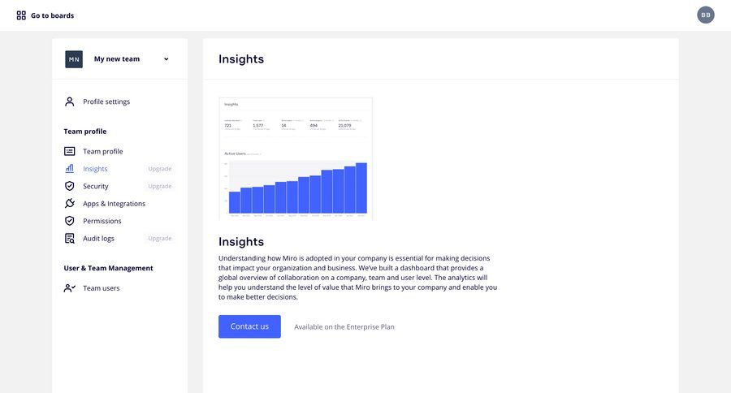This screenshot has width=731, height=393.
Task: Open the BB user avatar menu
Action: click(x=705, y=15)
